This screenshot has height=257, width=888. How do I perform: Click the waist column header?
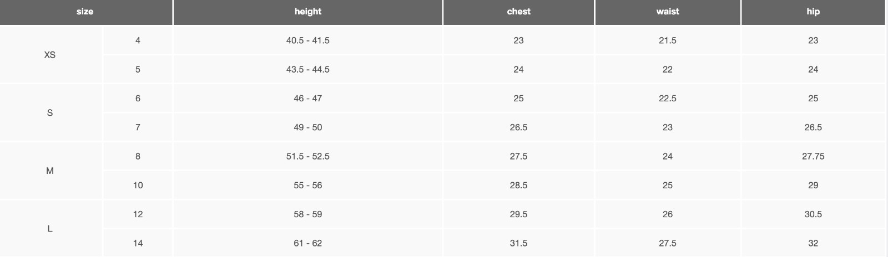tap(667, 12)
